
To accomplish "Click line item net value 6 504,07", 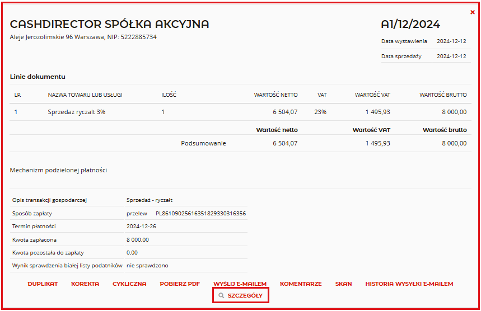I will click(x=285, y=112).
